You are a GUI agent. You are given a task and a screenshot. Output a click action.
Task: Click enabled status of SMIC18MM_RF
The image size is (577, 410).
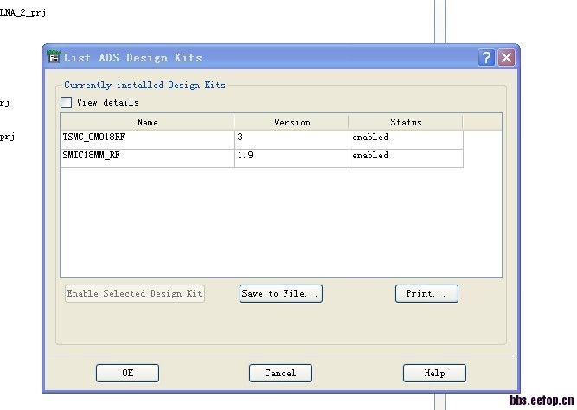tap(406, 158)
